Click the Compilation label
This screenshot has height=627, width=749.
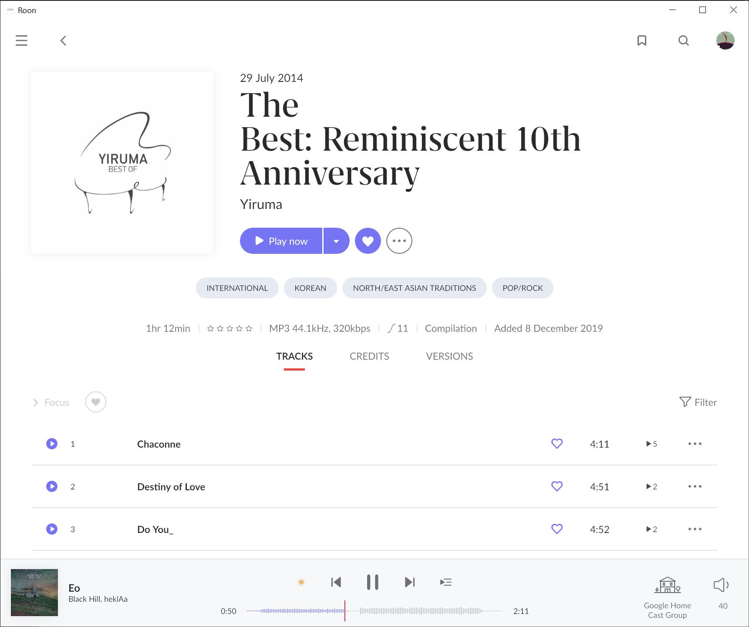pos(451,328)
